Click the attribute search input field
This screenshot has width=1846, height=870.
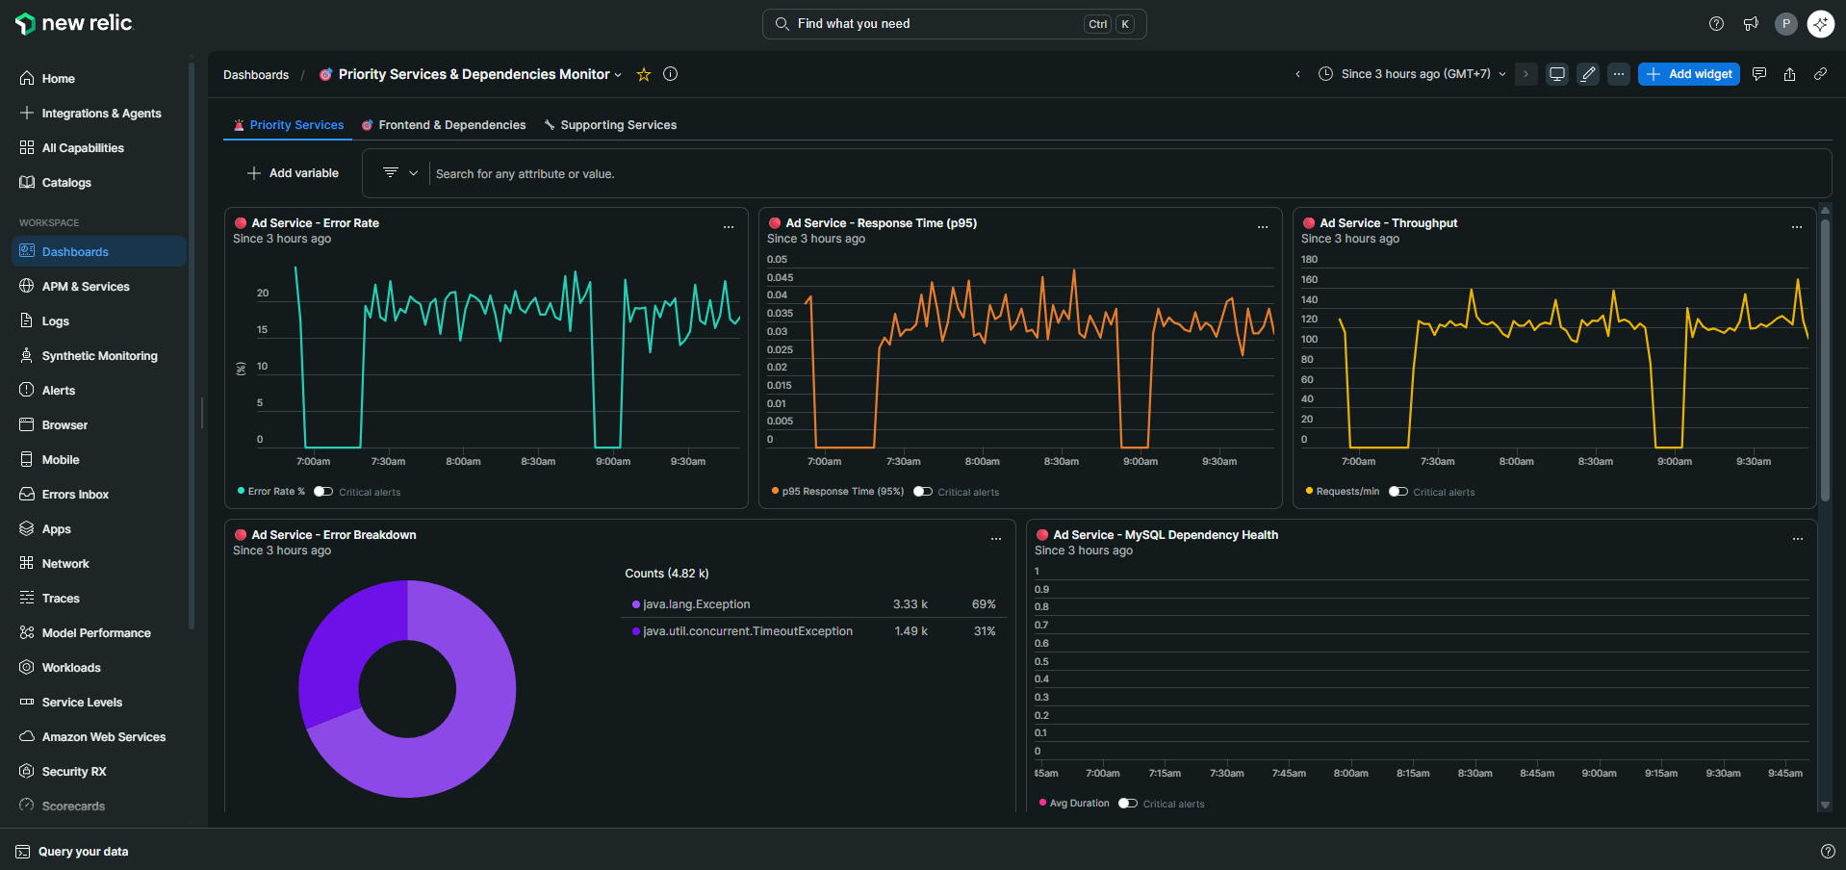tap(674, 173)
